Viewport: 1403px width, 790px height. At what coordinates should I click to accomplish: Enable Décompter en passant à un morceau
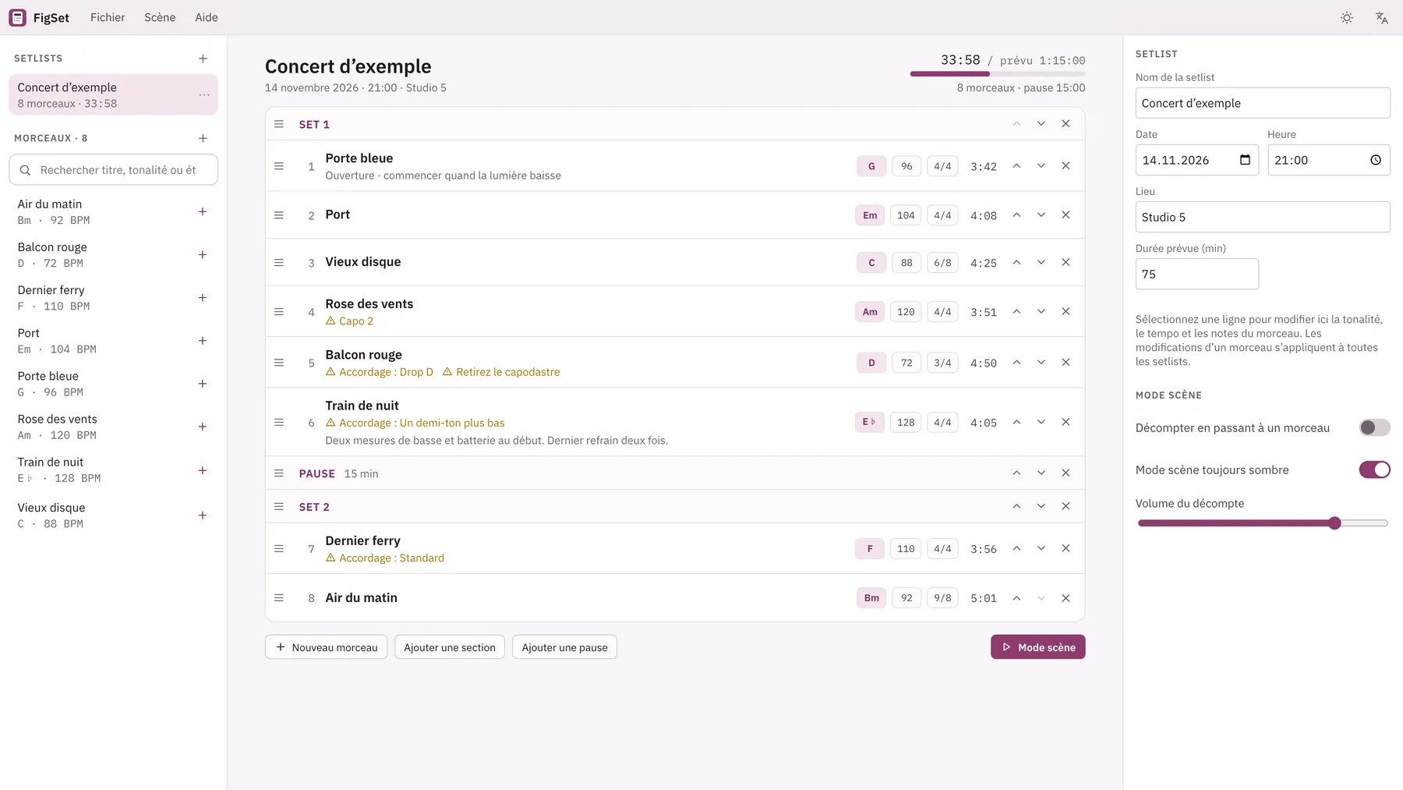coord(1375,427)
